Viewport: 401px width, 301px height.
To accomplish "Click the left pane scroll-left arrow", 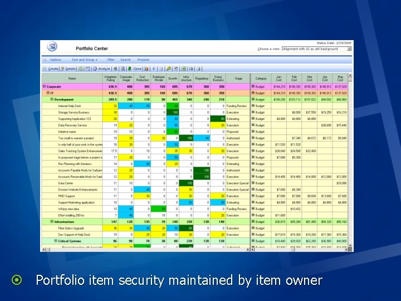I will pos(44,249).
